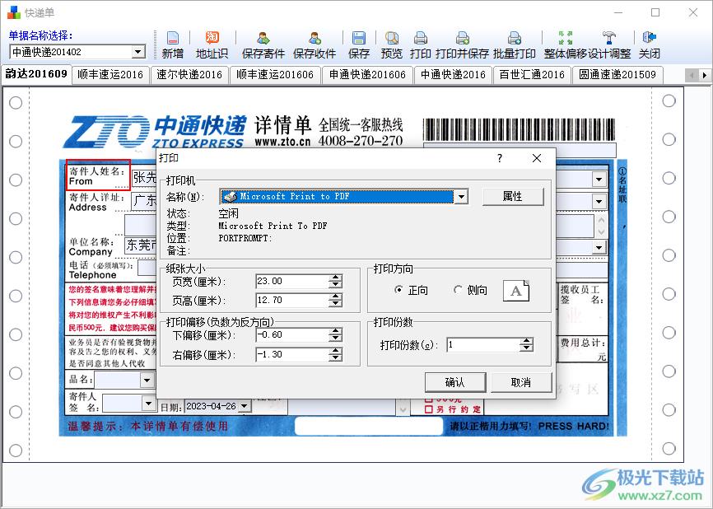Open 整体偏移 overall offset tool

565,44
